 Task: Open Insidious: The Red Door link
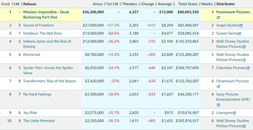click(43, 33)
